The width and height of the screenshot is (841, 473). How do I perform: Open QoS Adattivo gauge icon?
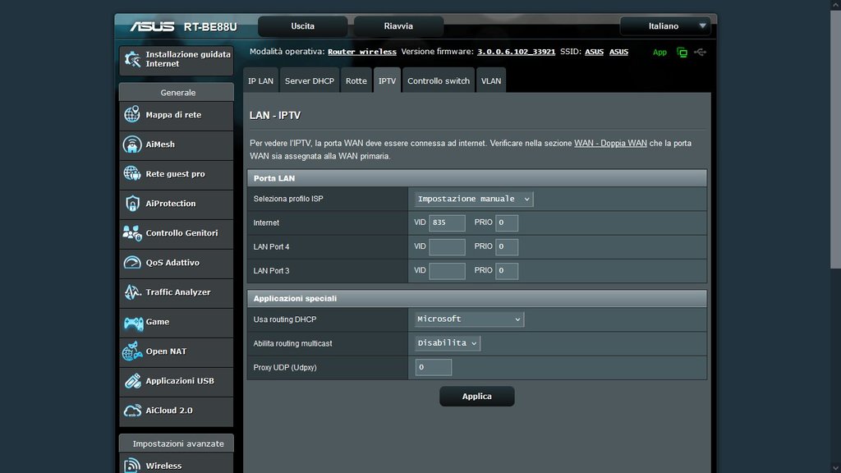[x=132, y=263]
